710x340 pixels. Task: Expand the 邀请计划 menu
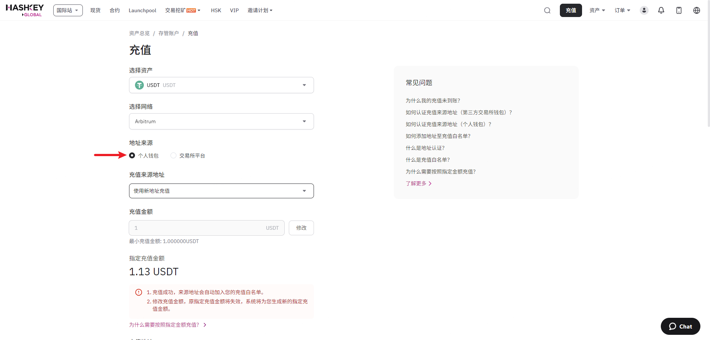point(260,10)
